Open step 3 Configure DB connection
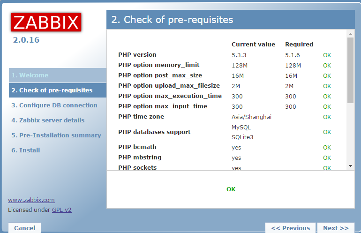Image resolution: width=361 pixels, height=233 pixels. 54,105
